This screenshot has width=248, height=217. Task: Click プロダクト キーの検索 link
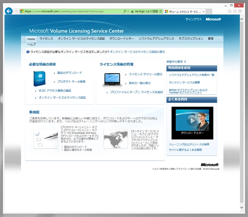(72, 82)
